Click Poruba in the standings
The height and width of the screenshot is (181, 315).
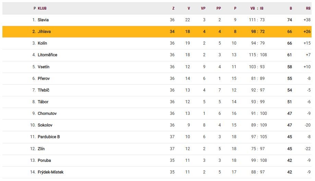(44, 160)
